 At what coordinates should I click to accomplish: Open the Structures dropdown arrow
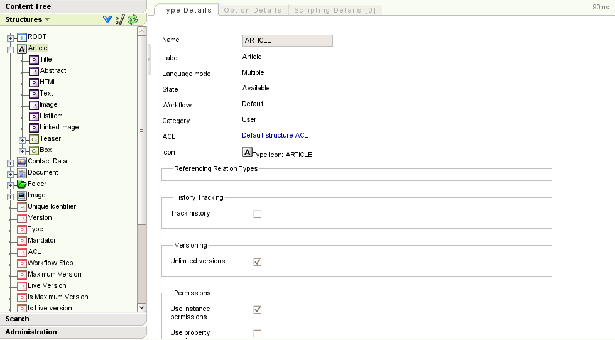[47, 20]
